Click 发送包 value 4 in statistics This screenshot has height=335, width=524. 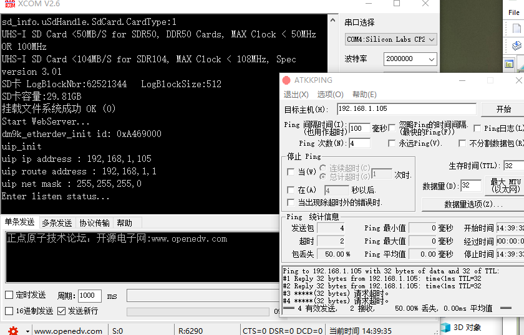point(331,229)
